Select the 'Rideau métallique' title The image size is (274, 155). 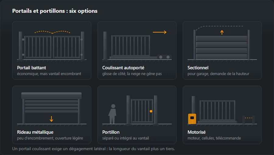35,132
